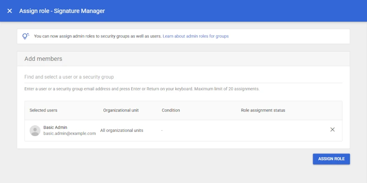Click the empty role assignment status cell

pyautogui.click(x=281, y=131)
